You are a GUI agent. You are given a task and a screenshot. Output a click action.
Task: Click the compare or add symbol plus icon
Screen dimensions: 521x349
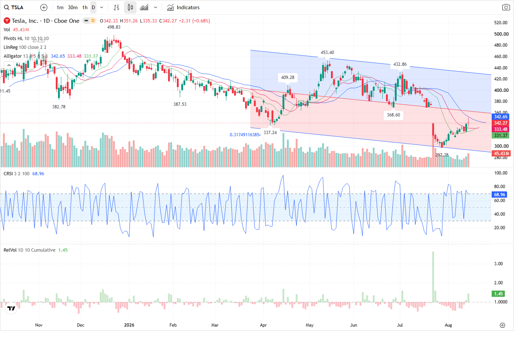click(44, 7)
